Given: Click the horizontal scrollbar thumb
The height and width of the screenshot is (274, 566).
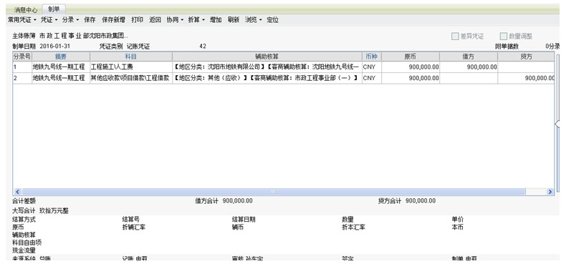Looking at the screenshot, I should (274, 192).
